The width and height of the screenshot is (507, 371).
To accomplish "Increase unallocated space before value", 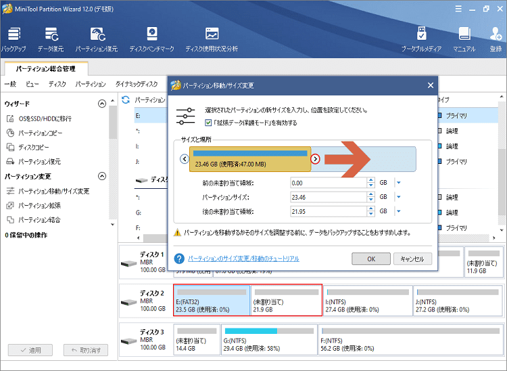I will pos(371,180).
